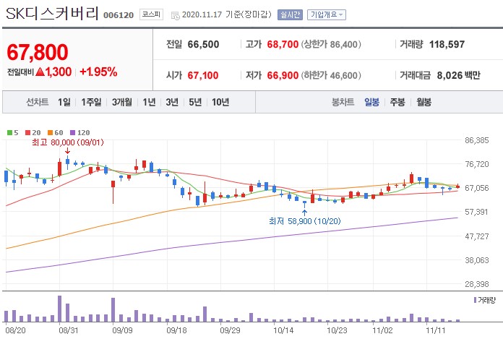
Task: Click the orange 60-day moving average swatch
Action: [51, 132]
